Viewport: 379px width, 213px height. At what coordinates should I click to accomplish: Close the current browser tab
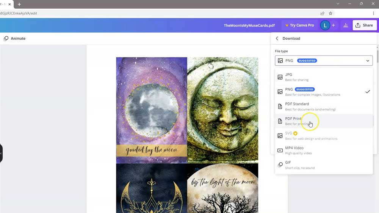[x=10, y=4]
